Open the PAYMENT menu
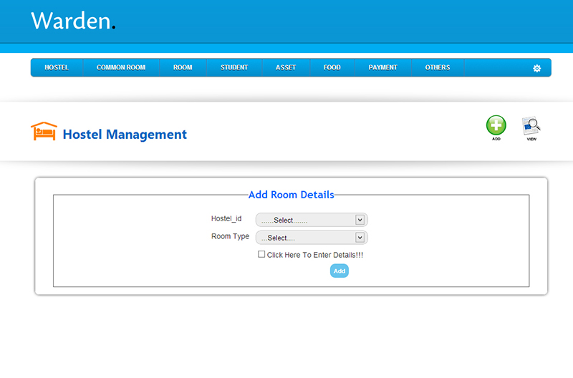This screenshot has height=378, width=573. (x=382, y=67)
